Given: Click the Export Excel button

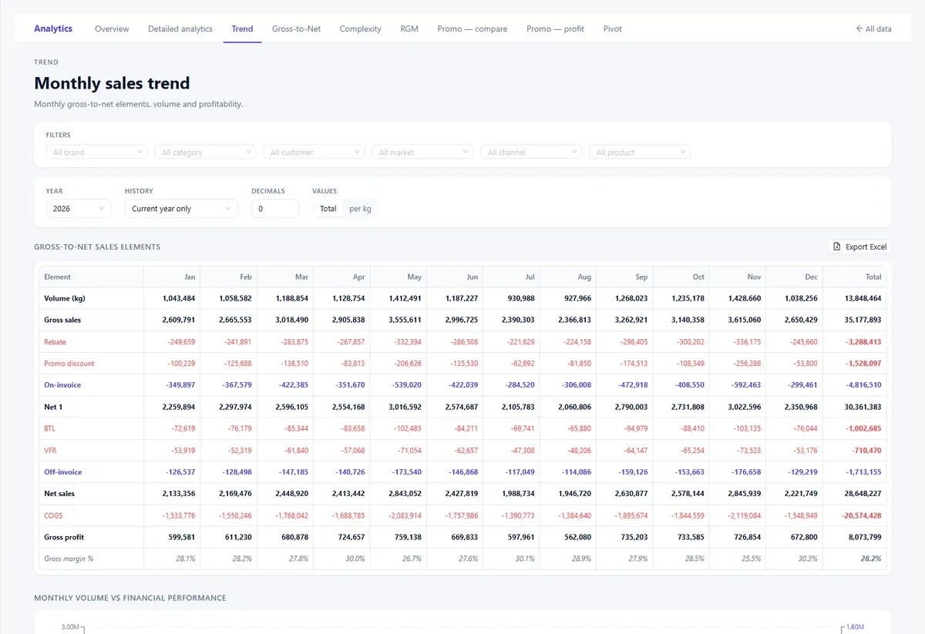Looking at the screenshot, I should click(x=859, y=247).
